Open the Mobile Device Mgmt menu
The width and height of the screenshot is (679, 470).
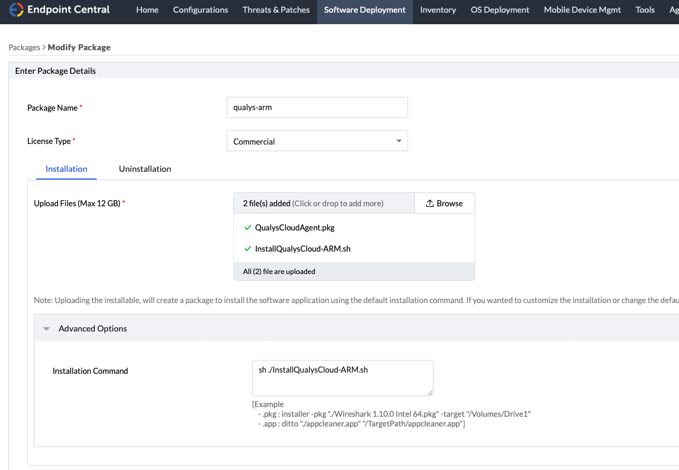[x=582, y=10]
